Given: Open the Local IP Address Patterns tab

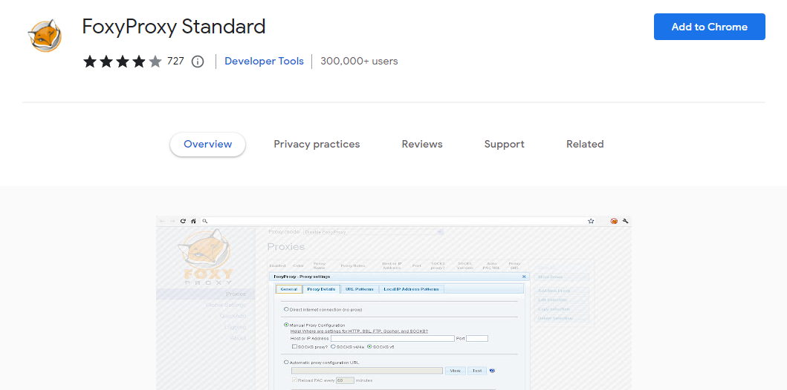Looking at the screenshot, I should tap(411, 289).
